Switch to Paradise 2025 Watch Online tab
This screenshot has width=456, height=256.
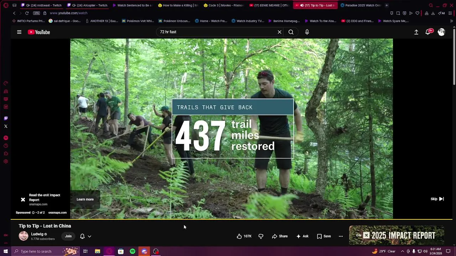click(361, 5)
